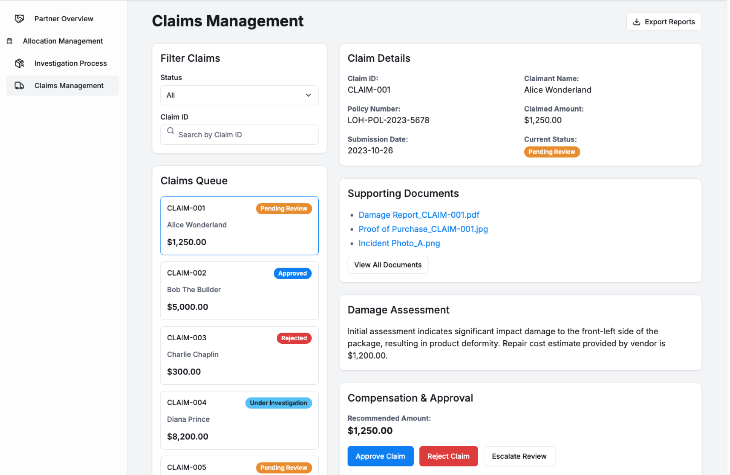This screenshot has width=730, height=475.
Task: Click the Partner Overview handshake icon
Action: tap(19, 19)
